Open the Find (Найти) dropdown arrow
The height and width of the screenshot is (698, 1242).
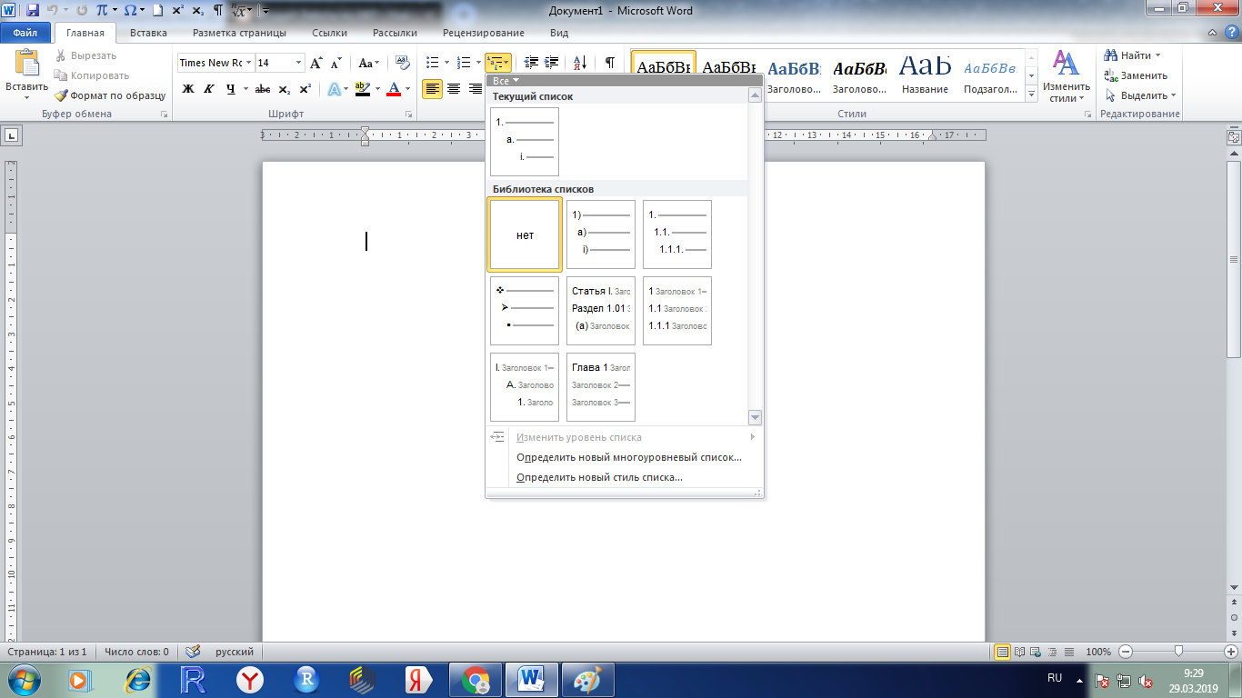pos(1158,56)
